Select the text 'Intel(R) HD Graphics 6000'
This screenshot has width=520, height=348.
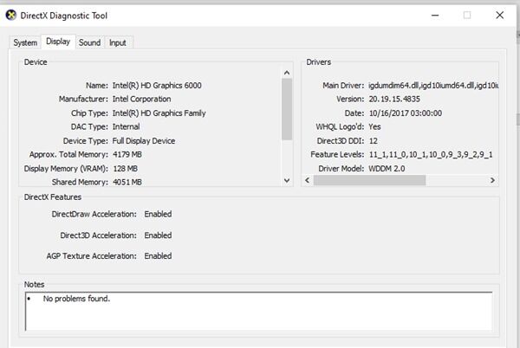coord(157,86)
